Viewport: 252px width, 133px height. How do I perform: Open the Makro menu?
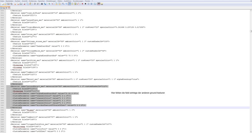pyautogui.click(x=60, y=1)
